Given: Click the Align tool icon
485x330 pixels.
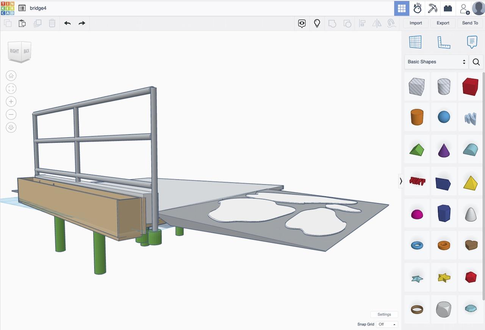Looking at the screenshot, I should [362, 23].
